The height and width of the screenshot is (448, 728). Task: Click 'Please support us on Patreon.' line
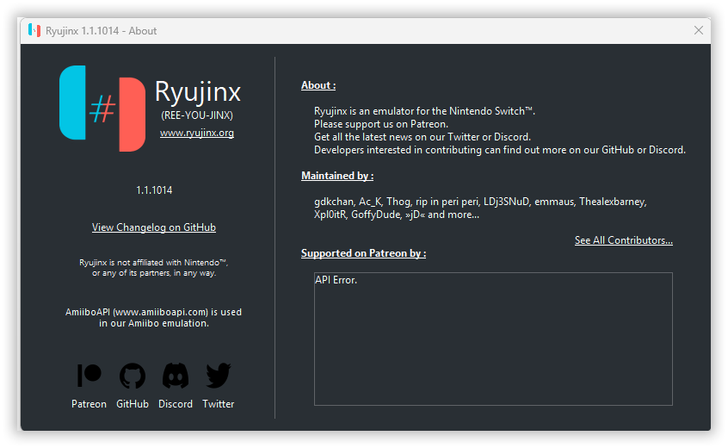tap(381, 124)
